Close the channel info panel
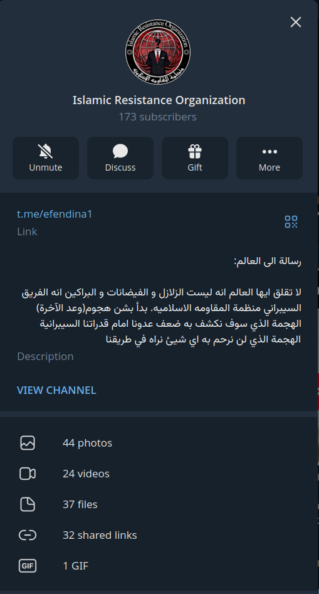319x594 pixels. (296, 22)
